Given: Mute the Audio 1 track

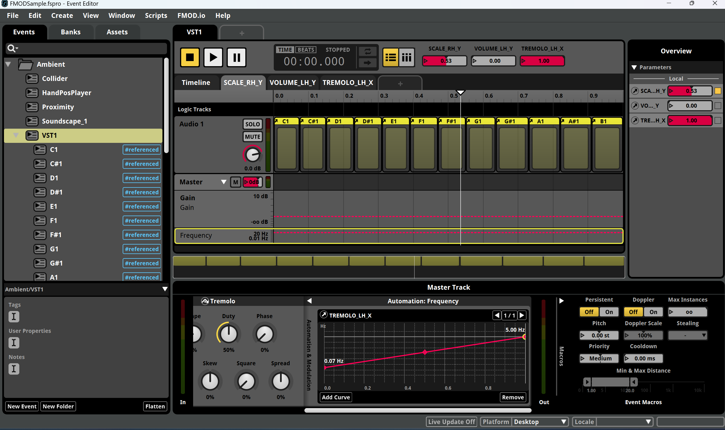Looking at the screenshot, I should coord(252,137).
